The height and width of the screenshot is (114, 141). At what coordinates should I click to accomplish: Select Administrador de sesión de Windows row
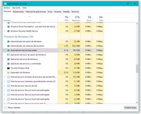[53, 42]
